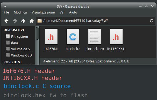This screenshot has width=157, height=100.
Task: Maximize the Gestore dei file window
Action: tap(146, 6)
